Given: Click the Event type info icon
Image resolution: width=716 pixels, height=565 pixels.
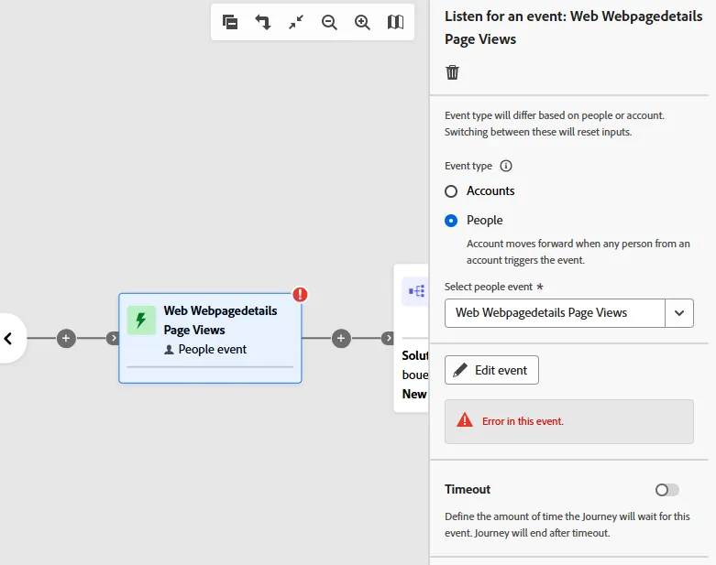Looking at the screenshot, I should (506, 166).
